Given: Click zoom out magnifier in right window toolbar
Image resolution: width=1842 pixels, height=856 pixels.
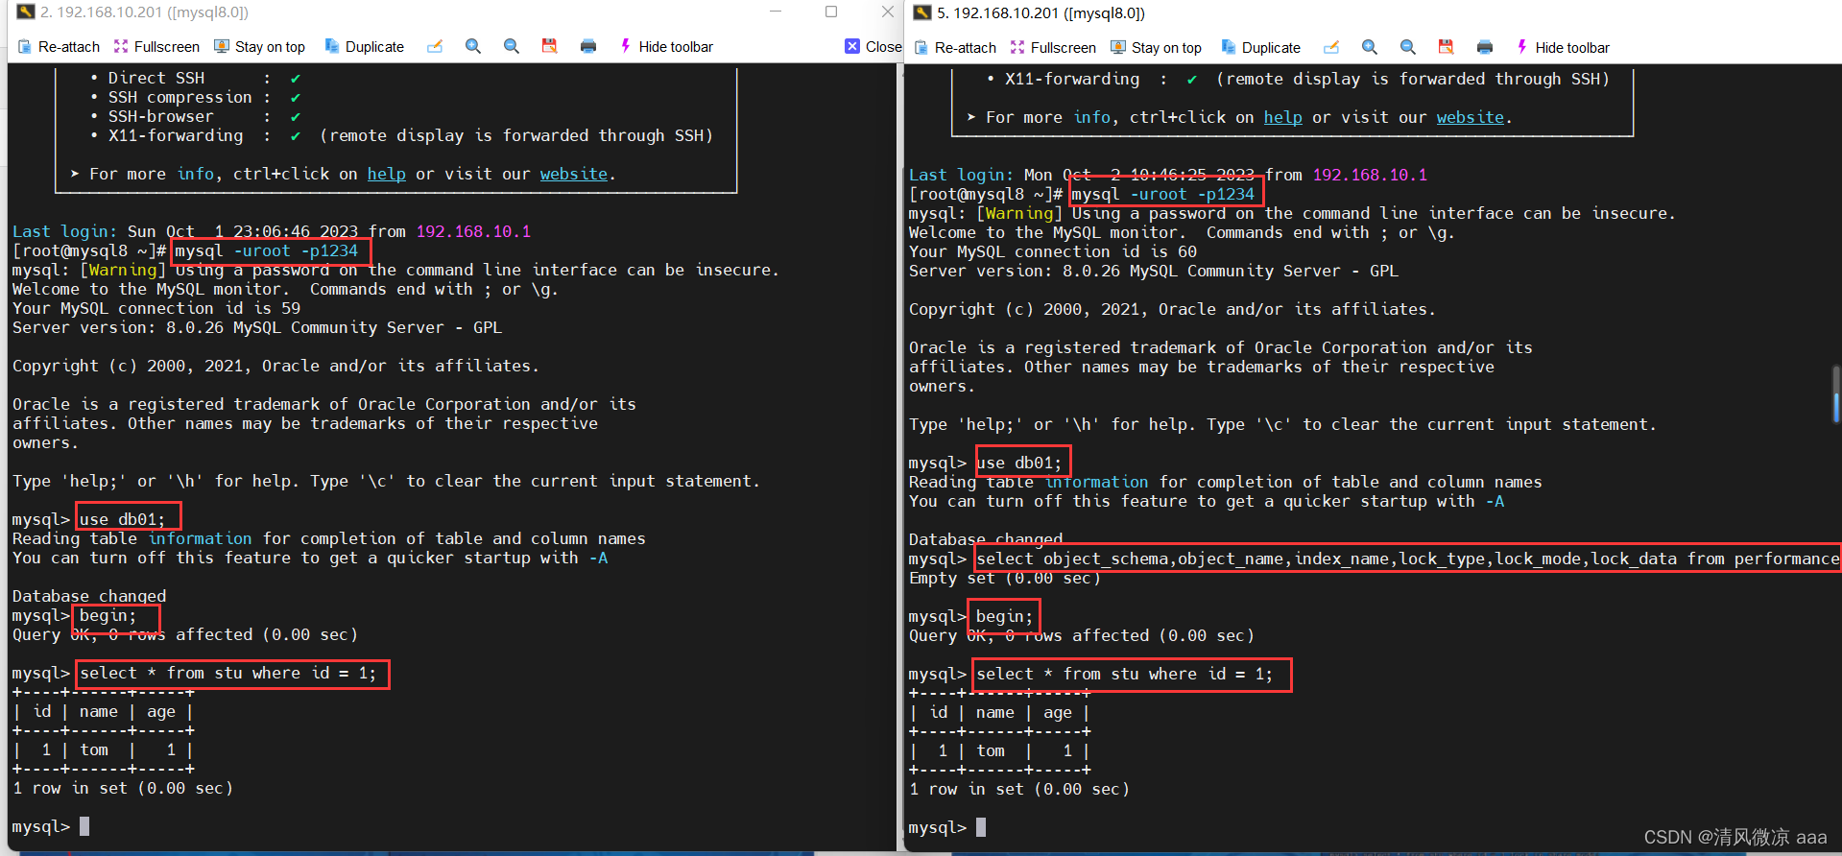Looking at the screenshot, I should [1408, 47].
